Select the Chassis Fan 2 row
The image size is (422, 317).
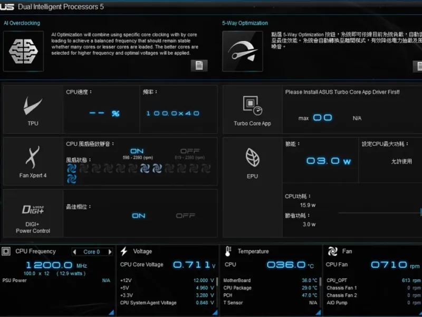click(x=374, y=295)
